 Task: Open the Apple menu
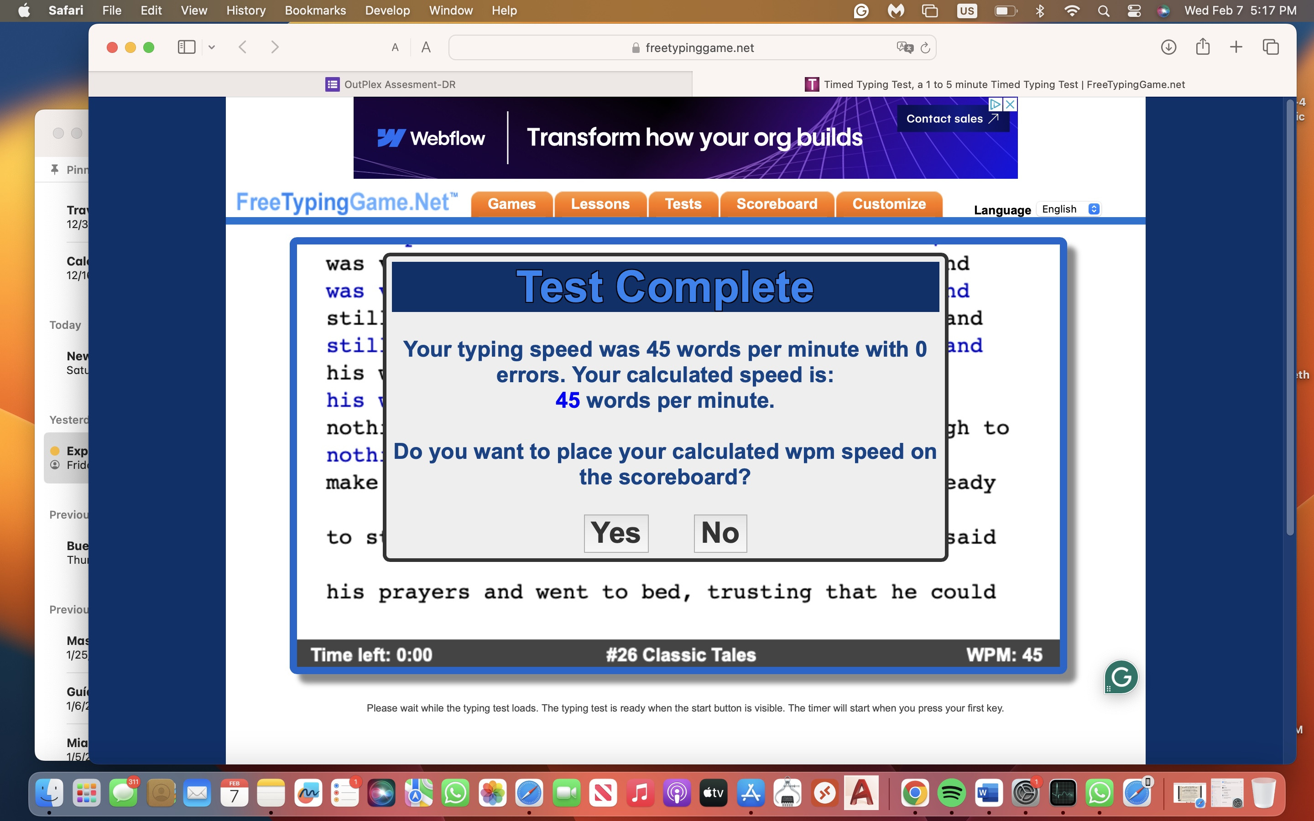[x=24, y=11]
